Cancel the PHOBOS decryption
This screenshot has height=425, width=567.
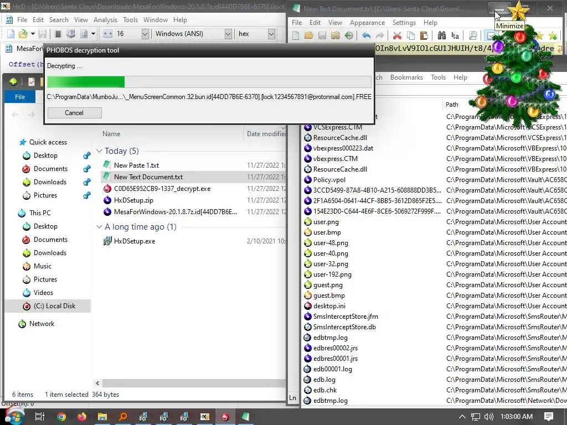tap(75, 113)
